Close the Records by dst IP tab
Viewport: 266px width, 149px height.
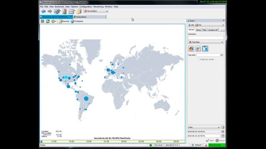coord(71,17)
